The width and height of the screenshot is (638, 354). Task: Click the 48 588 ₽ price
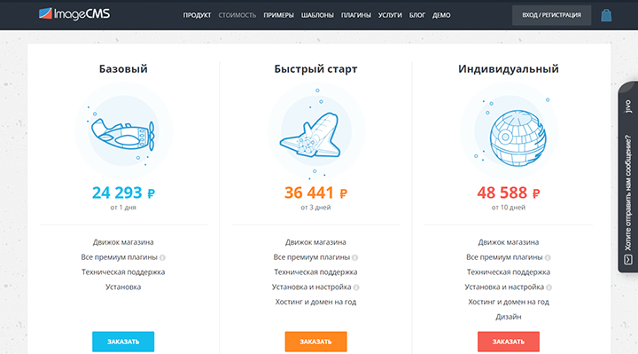coord(509,193)
